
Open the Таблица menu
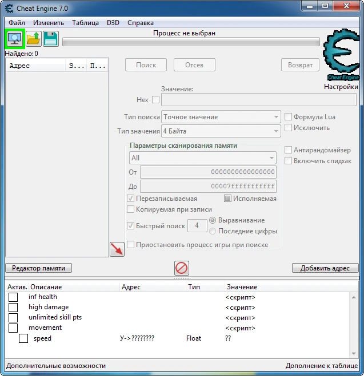click(x=85, y=23)
